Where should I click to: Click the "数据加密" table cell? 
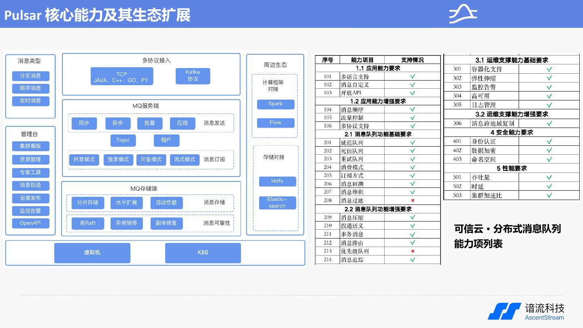494,151
